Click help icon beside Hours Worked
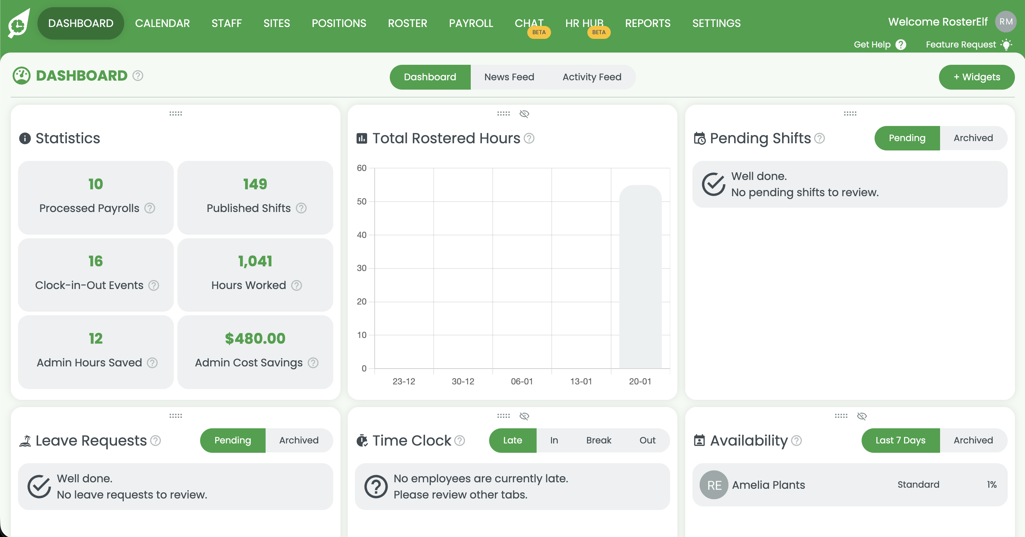Image resolution: width=1025 pixels, height=537 pixels. pos(297,285)
